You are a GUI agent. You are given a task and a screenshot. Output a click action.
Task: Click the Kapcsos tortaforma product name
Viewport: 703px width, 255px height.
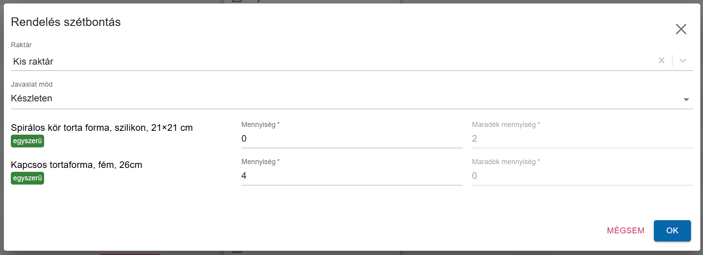77,165
